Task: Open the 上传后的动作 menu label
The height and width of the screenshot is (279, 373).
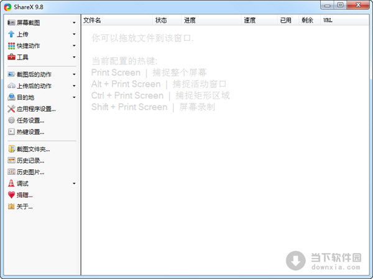Action: [x=34, y=86]
